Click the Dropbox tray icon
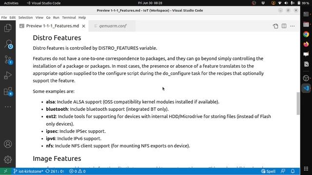 coord(263,3)
